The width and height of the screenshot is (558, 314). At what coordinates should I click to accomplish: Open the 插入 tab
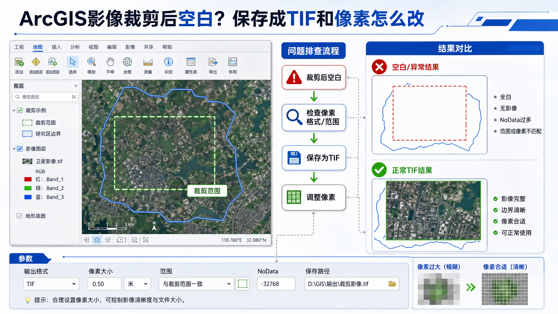[x=56, y=47]
